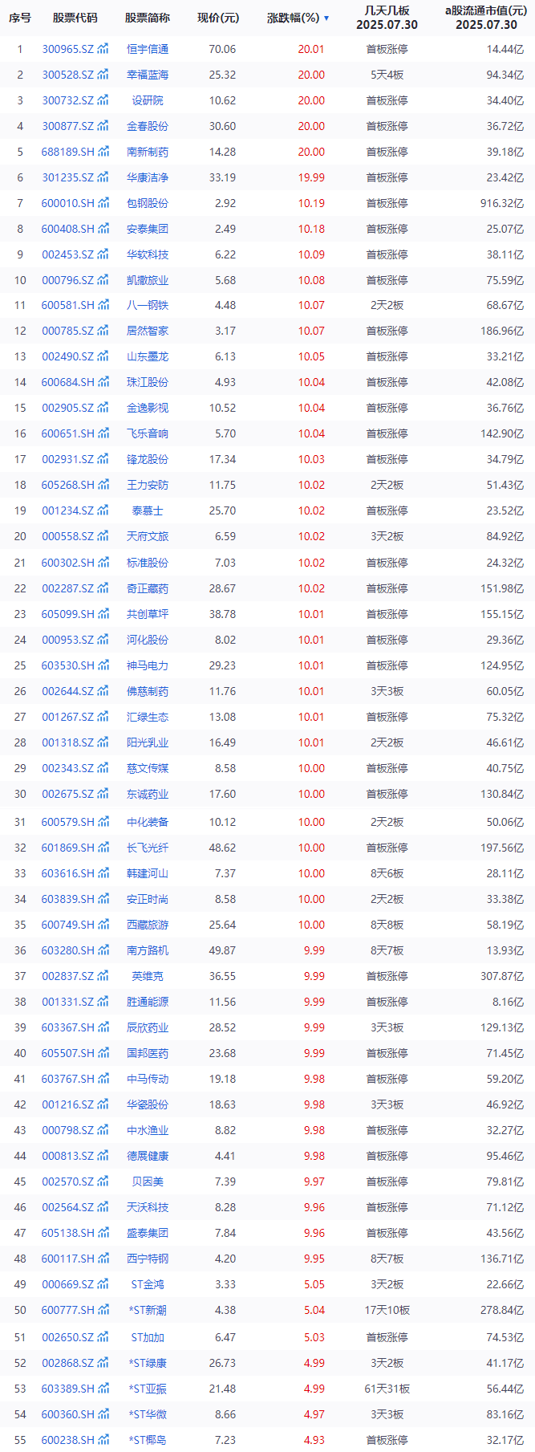This screenshot has width=535, height=1452.
Task: Open chart icon beside 300965.SZ
Action: [x=103, y=49]
